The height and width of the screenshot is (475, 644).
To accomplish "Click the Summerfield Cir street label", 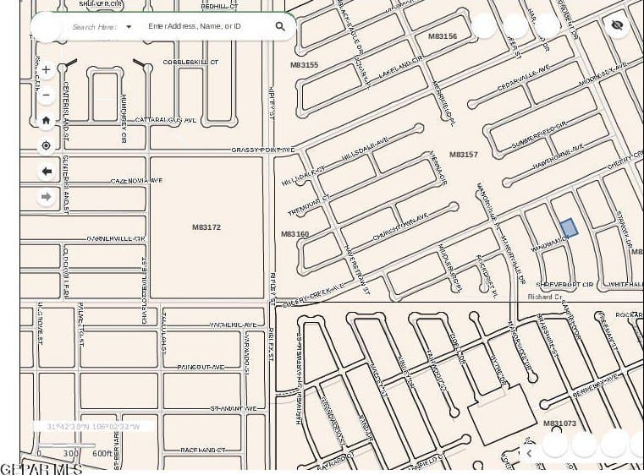I will click(x=539, y=135).
